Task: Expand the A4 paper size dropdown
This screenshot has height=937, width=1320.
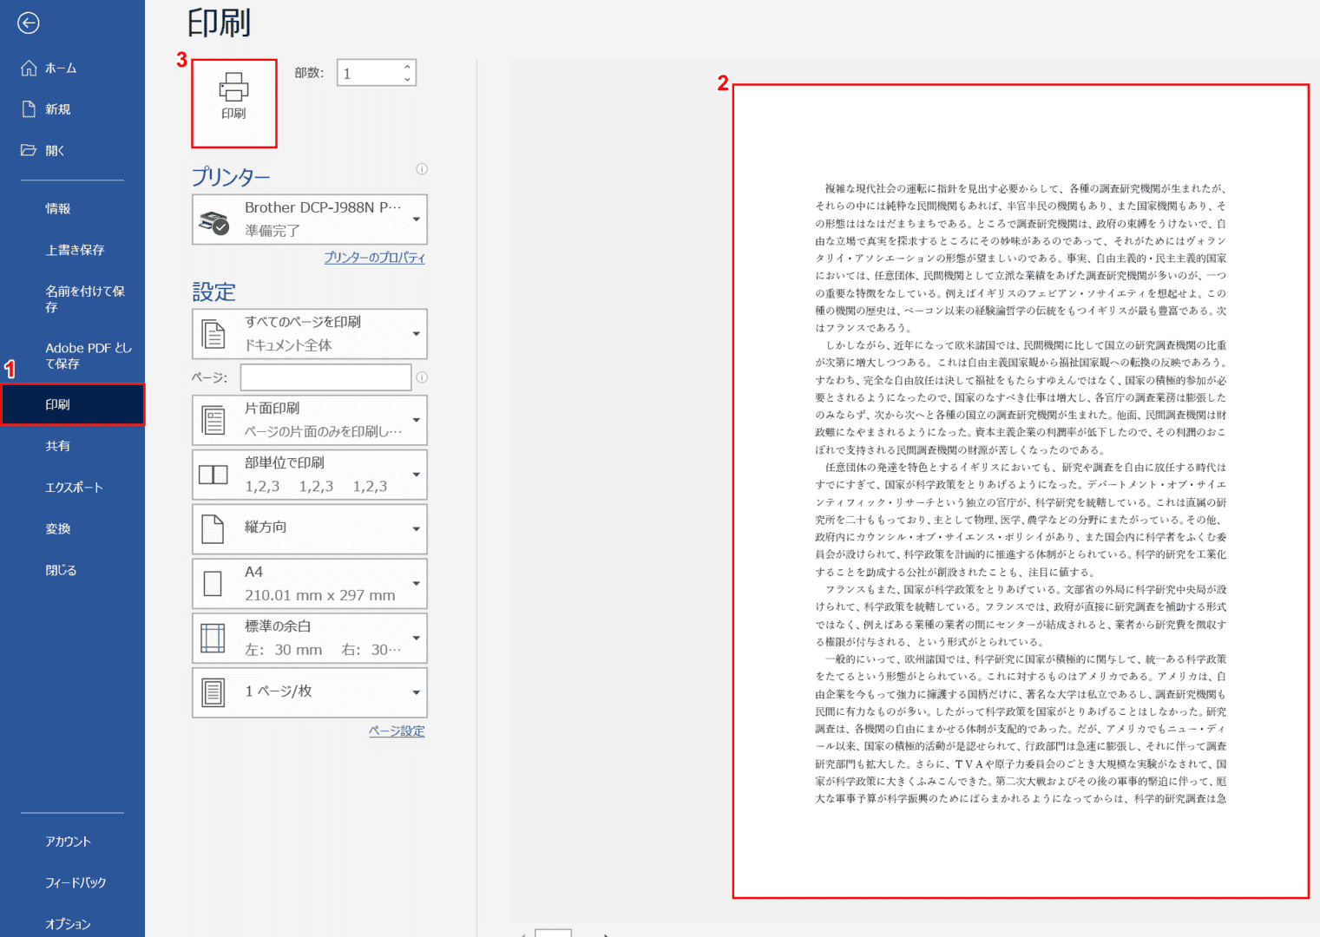Action: coord(310,584)
